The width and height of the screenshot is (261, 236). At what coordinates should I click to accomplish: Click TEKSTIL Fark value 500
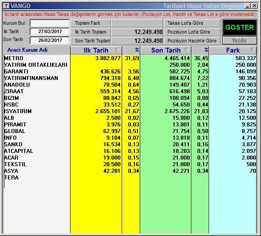[251, 164]
